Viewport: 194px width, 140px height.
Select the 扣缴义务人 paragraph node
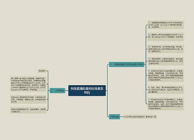click(28, 99)
